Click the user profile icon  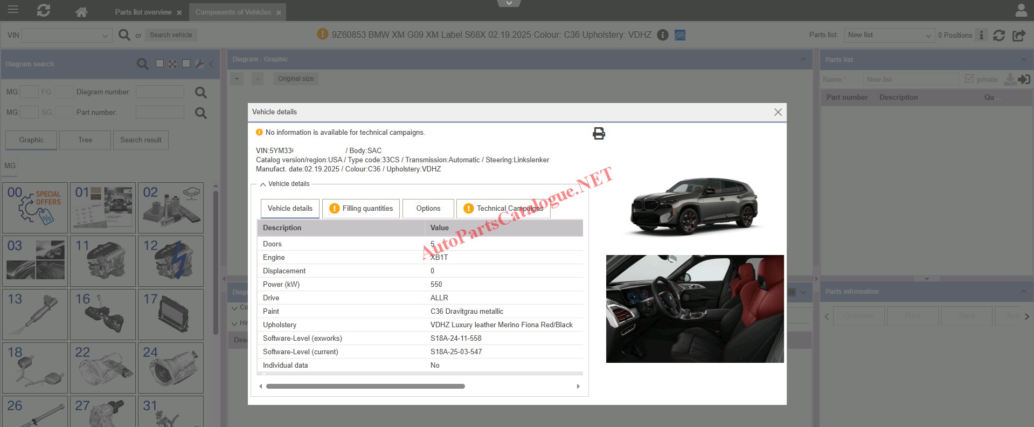1021,10
